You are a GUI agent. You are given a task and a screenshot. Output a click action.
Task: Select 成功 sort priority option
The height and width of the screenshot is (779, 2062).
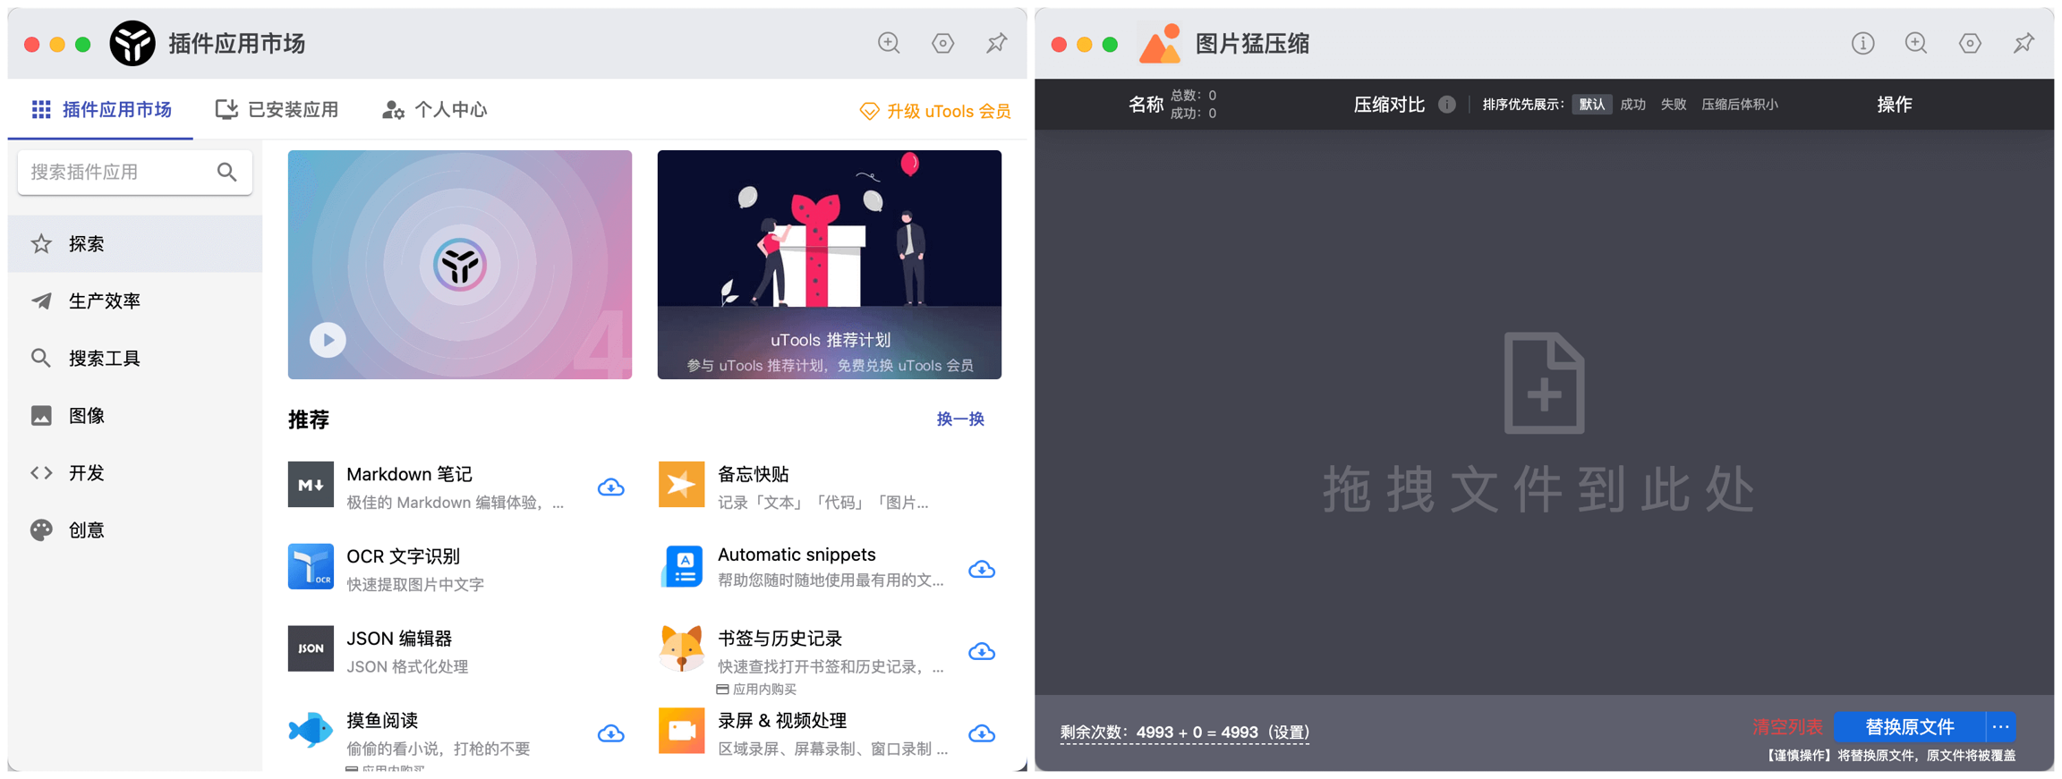coord(1632,105)
